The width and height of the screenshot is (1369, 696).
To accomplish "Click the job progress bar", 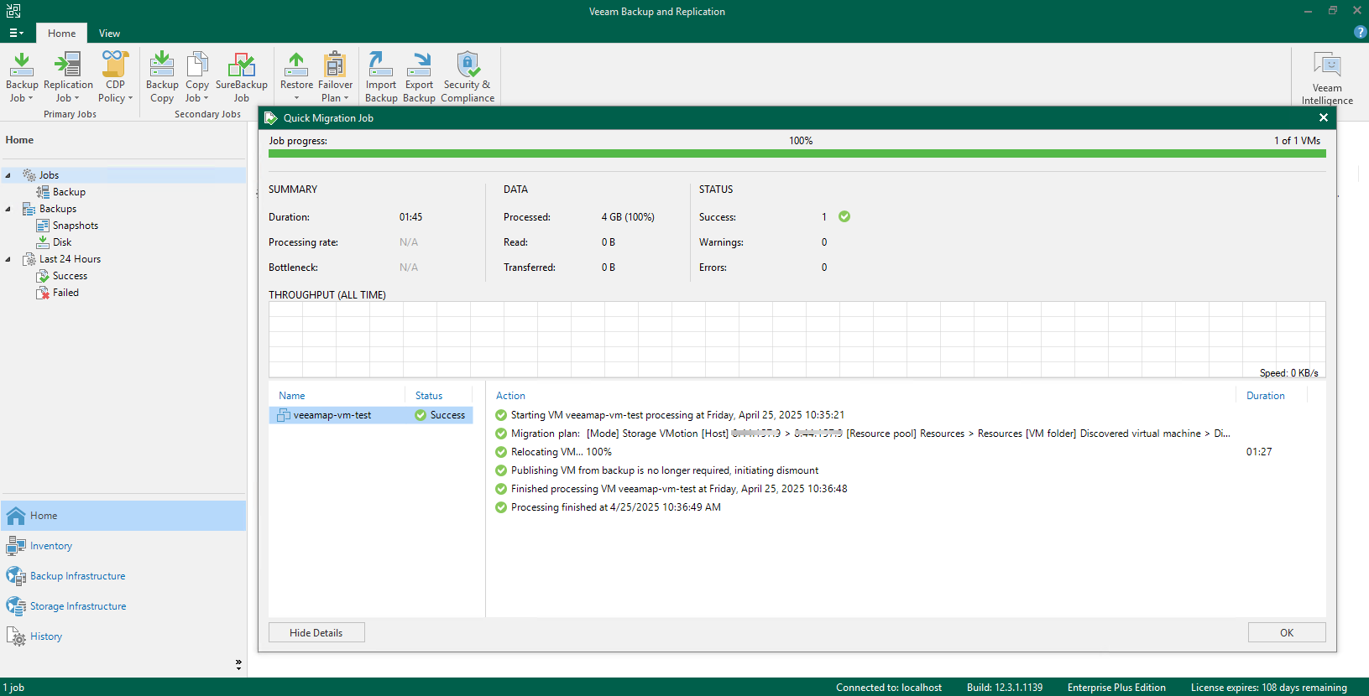I will pos(797,153).
